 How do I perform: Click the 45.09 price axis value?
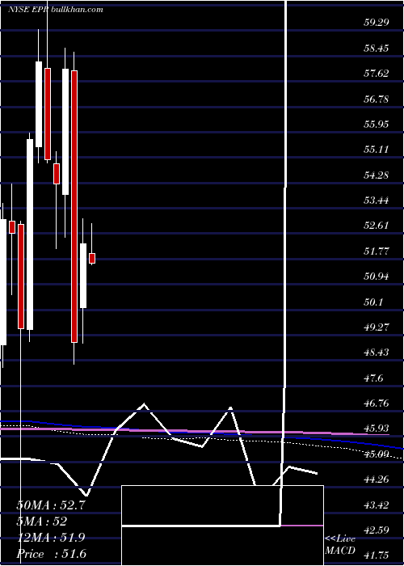tap(377, 454)
